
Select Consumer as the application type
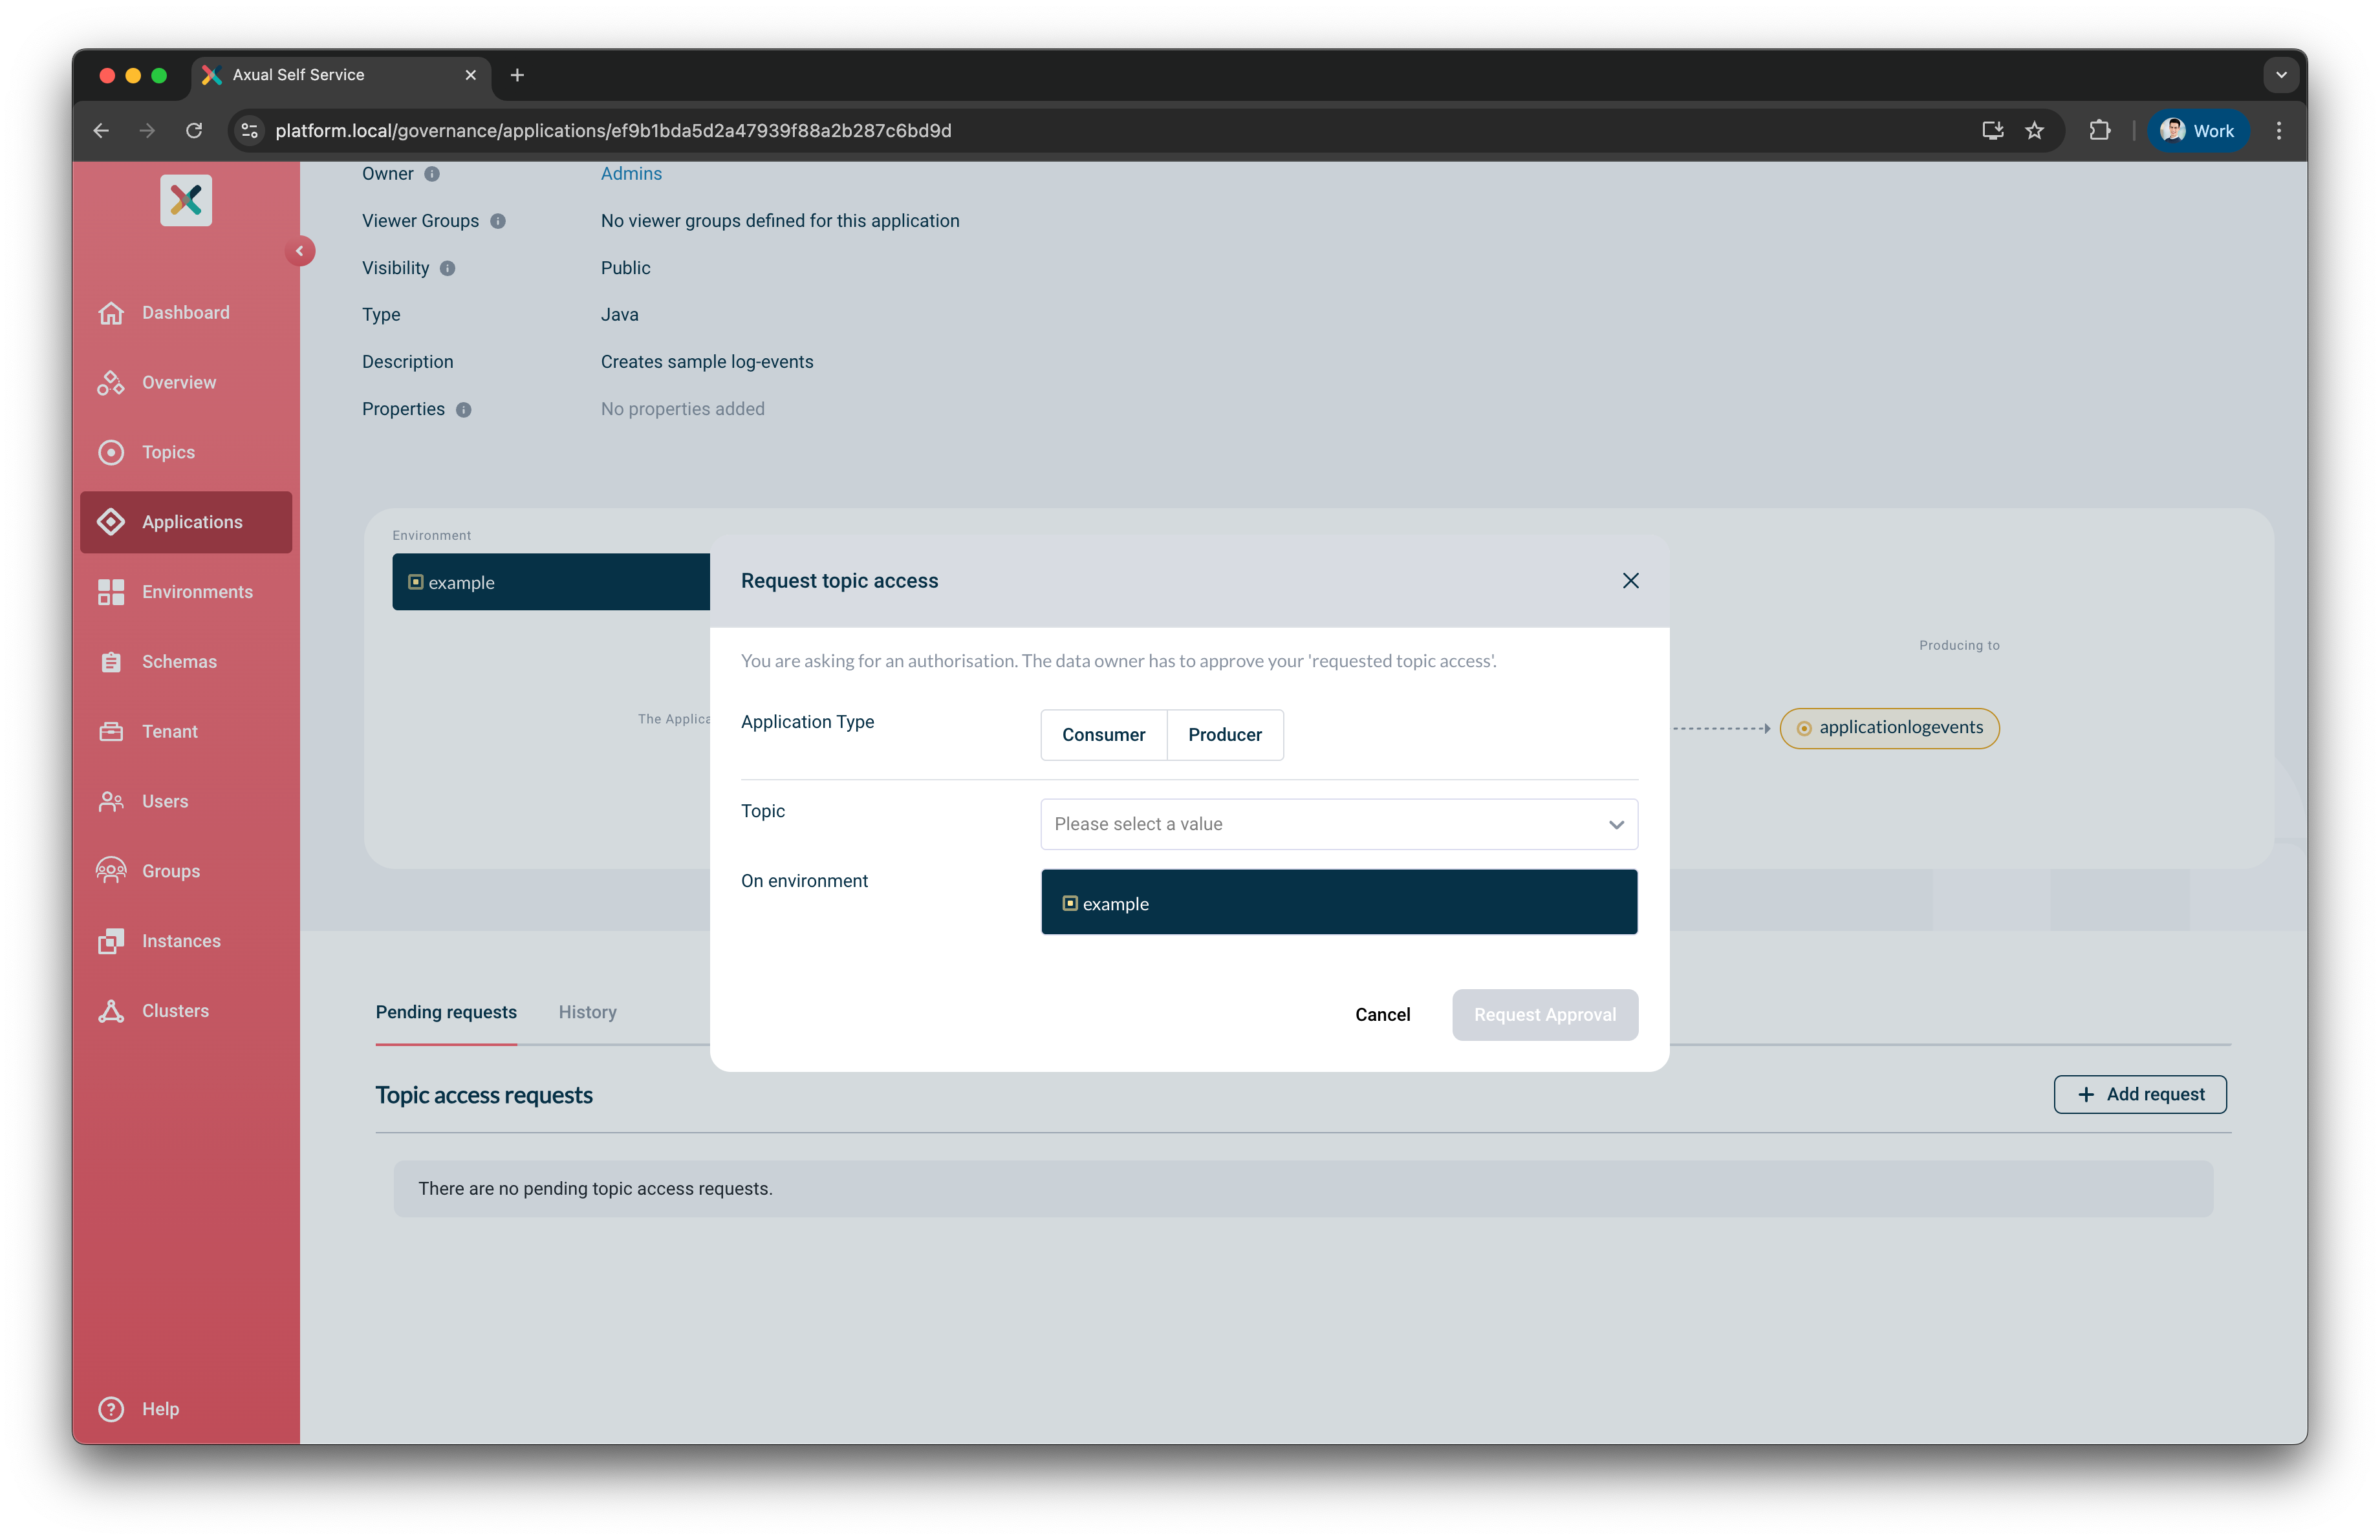point(1103,734)
